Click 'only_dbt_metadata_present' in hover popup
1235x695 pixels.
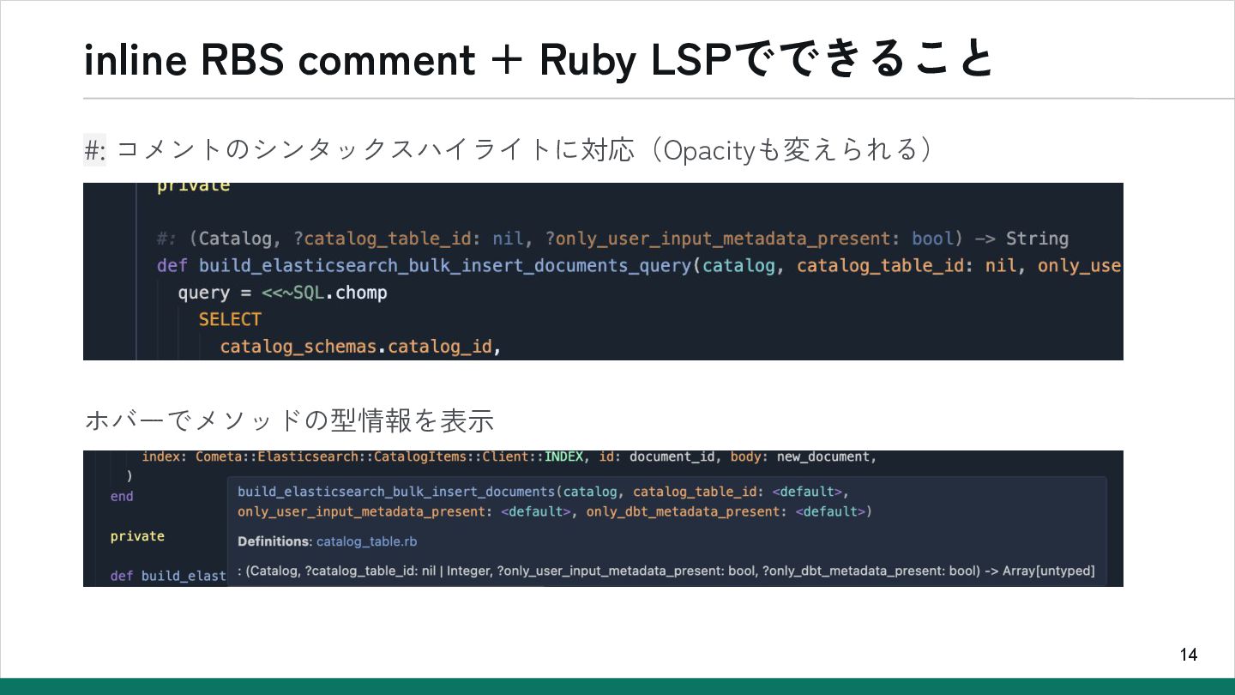tap(683, 511)
